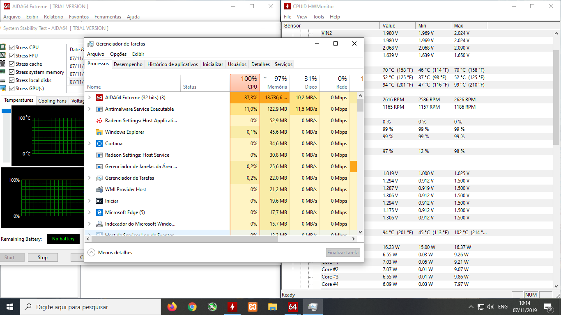The height and width of the screenshot is (315, 561).
Task: Click the ENG language indicator
Action: pyautogui.click(x=503, y=307)
